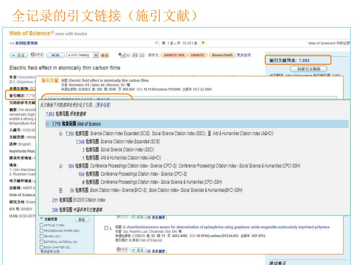
Task: Select result 3 checkbox
Action: (106, 228)
